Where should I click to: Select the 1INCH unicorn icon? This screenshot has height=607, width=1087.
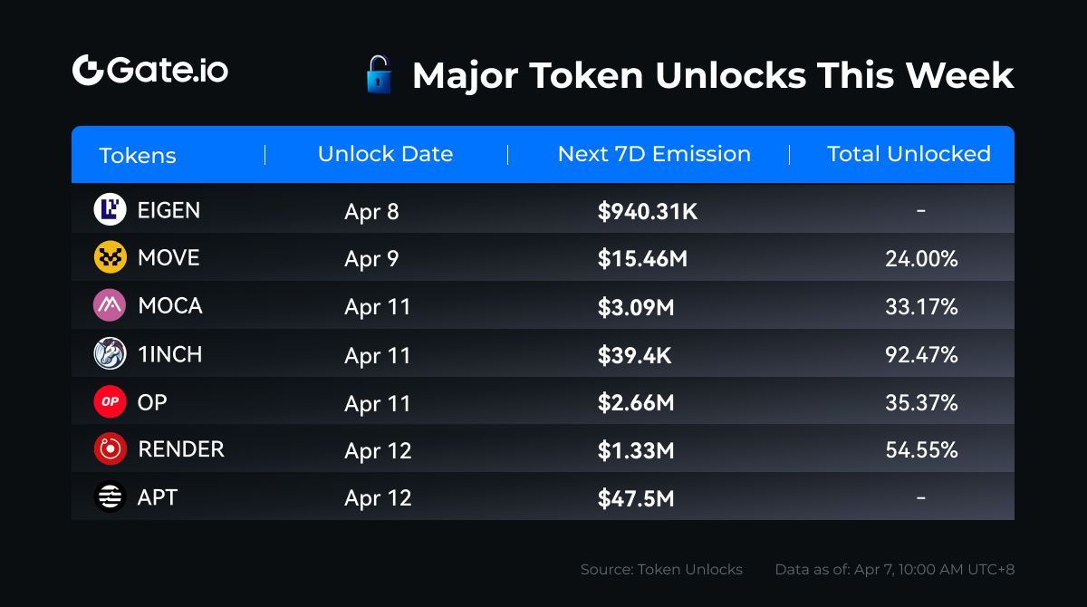(110, 353)
